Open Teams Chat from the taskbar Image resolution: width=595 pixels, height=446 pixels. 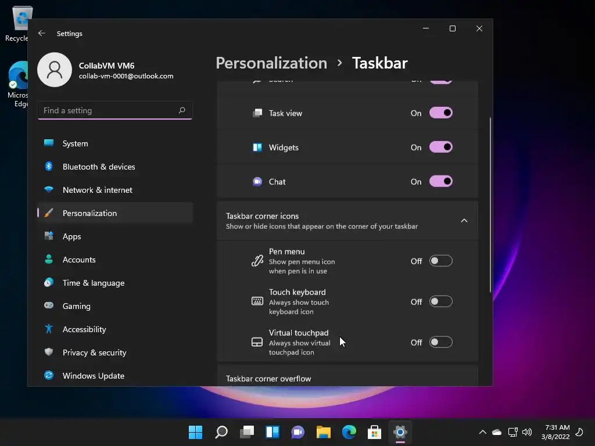298,432
